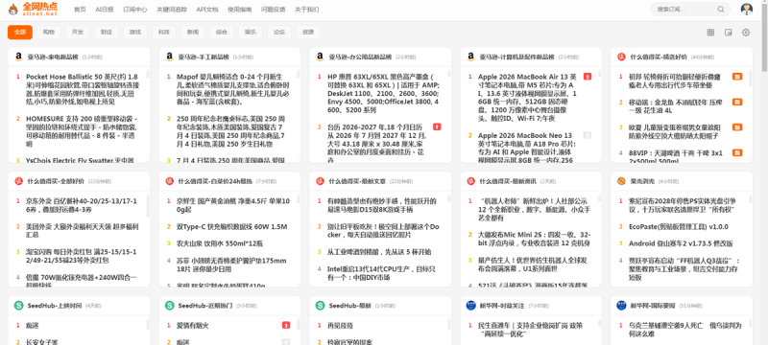Click icon beside 什么值得买-最新文章 title

pyautogui.click(x=320, y=181)
